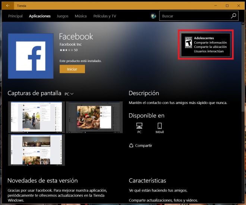This screenshot has width=246, height=205.
Task: Click the Compartir link text
Action: click(143, 146)
